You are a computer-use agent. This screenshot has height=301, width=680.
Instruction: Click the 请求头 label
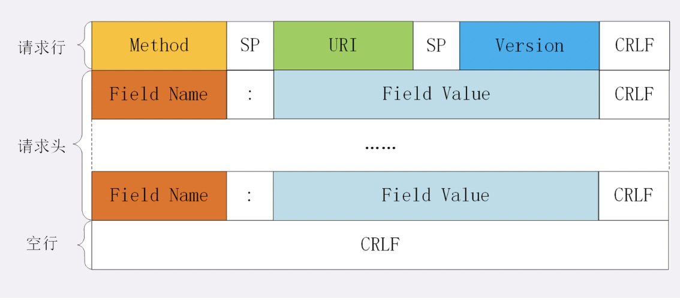tap(41, 146)
